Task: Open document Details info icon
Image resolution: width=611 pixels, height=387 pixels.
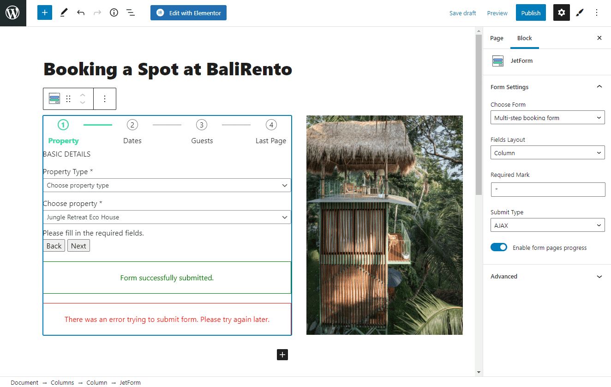Action: coord(114,13)
